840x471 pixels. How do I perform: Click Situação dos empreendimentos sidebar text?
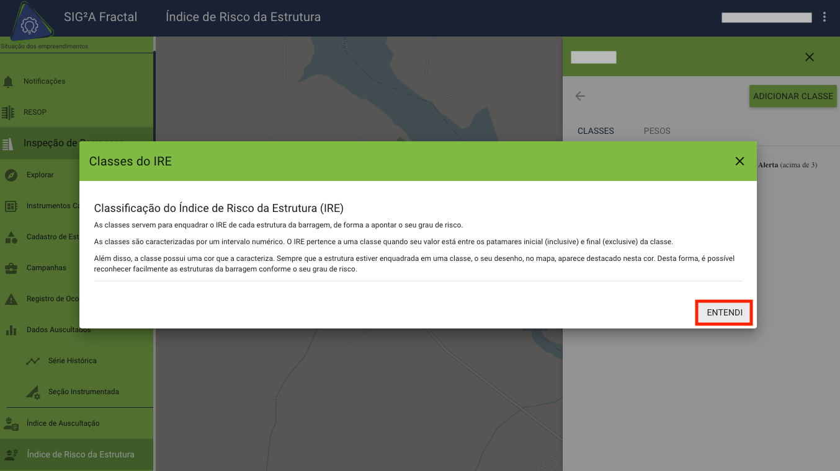click(44, 46)
